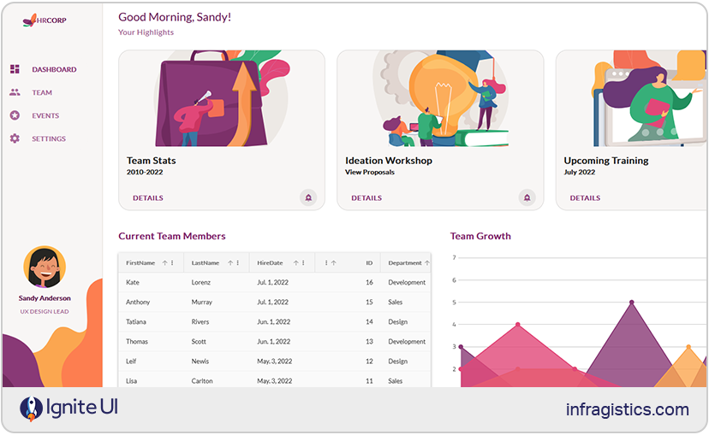Viewport: 709px width, 435px height.
Task: Click the Team people icon
Action: pyautogui.click(x=15, y=92)
